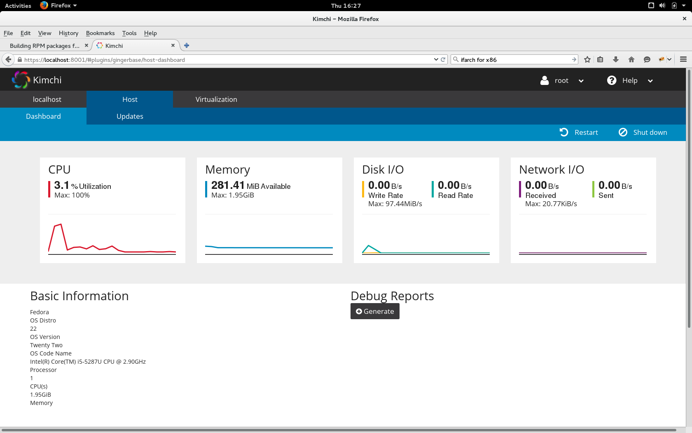This screenshot has height=433, width=692.
Task: Open the Bookmarks menu
Action: (x=100, y=33)
